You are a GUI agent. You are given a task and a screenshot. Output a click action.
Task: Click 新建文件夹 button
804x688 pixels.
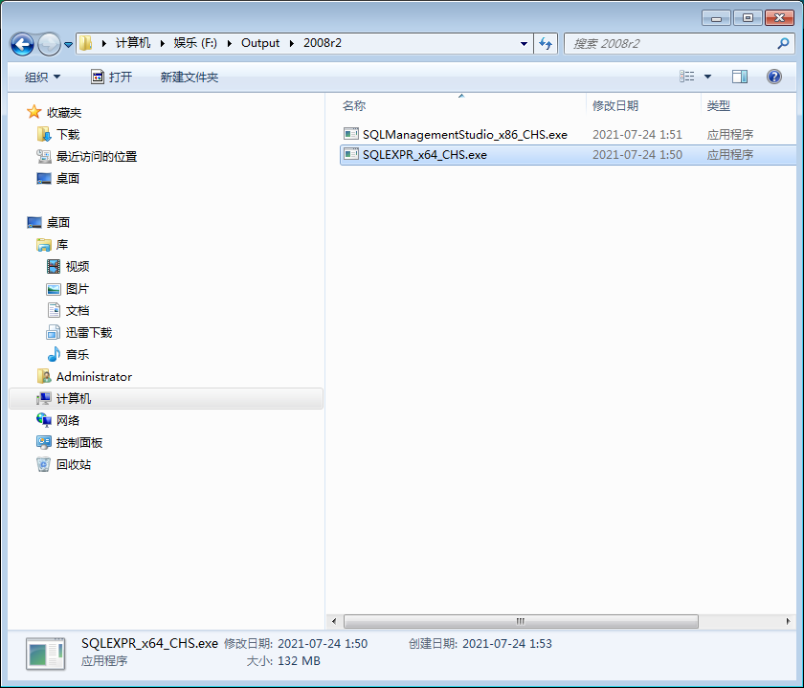pos(190,77)
